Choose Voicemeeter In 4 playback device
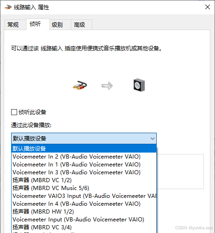 tap(84, 204)
